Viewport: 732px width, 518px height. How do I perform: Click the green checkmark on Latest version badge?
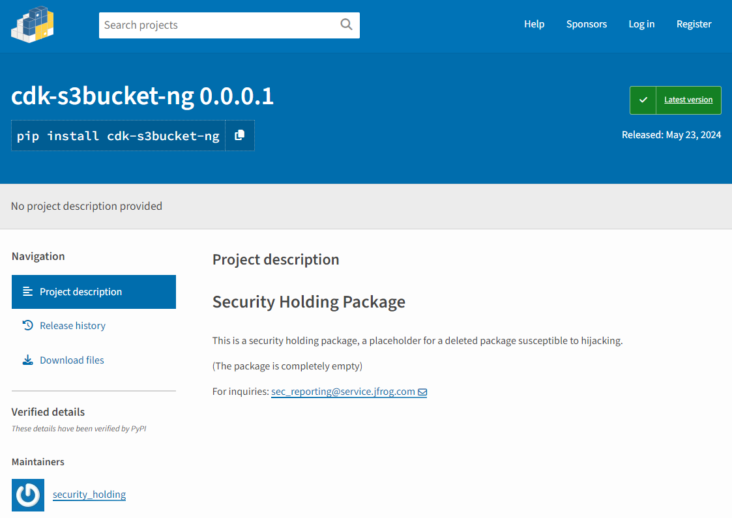click(x=643, y=100)
